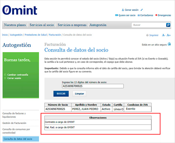Select Consulta de facturas y liquidaciones
The width and height of the screenshot is (175, 143).
point(14,115)
